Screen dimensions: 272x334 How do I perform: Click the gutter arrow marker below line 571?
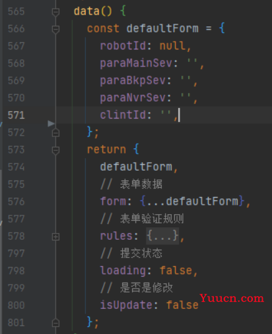51,123
